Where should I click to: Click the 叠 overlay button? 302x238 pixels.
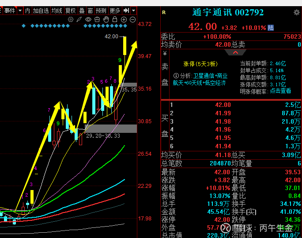[x=82, y=11]
